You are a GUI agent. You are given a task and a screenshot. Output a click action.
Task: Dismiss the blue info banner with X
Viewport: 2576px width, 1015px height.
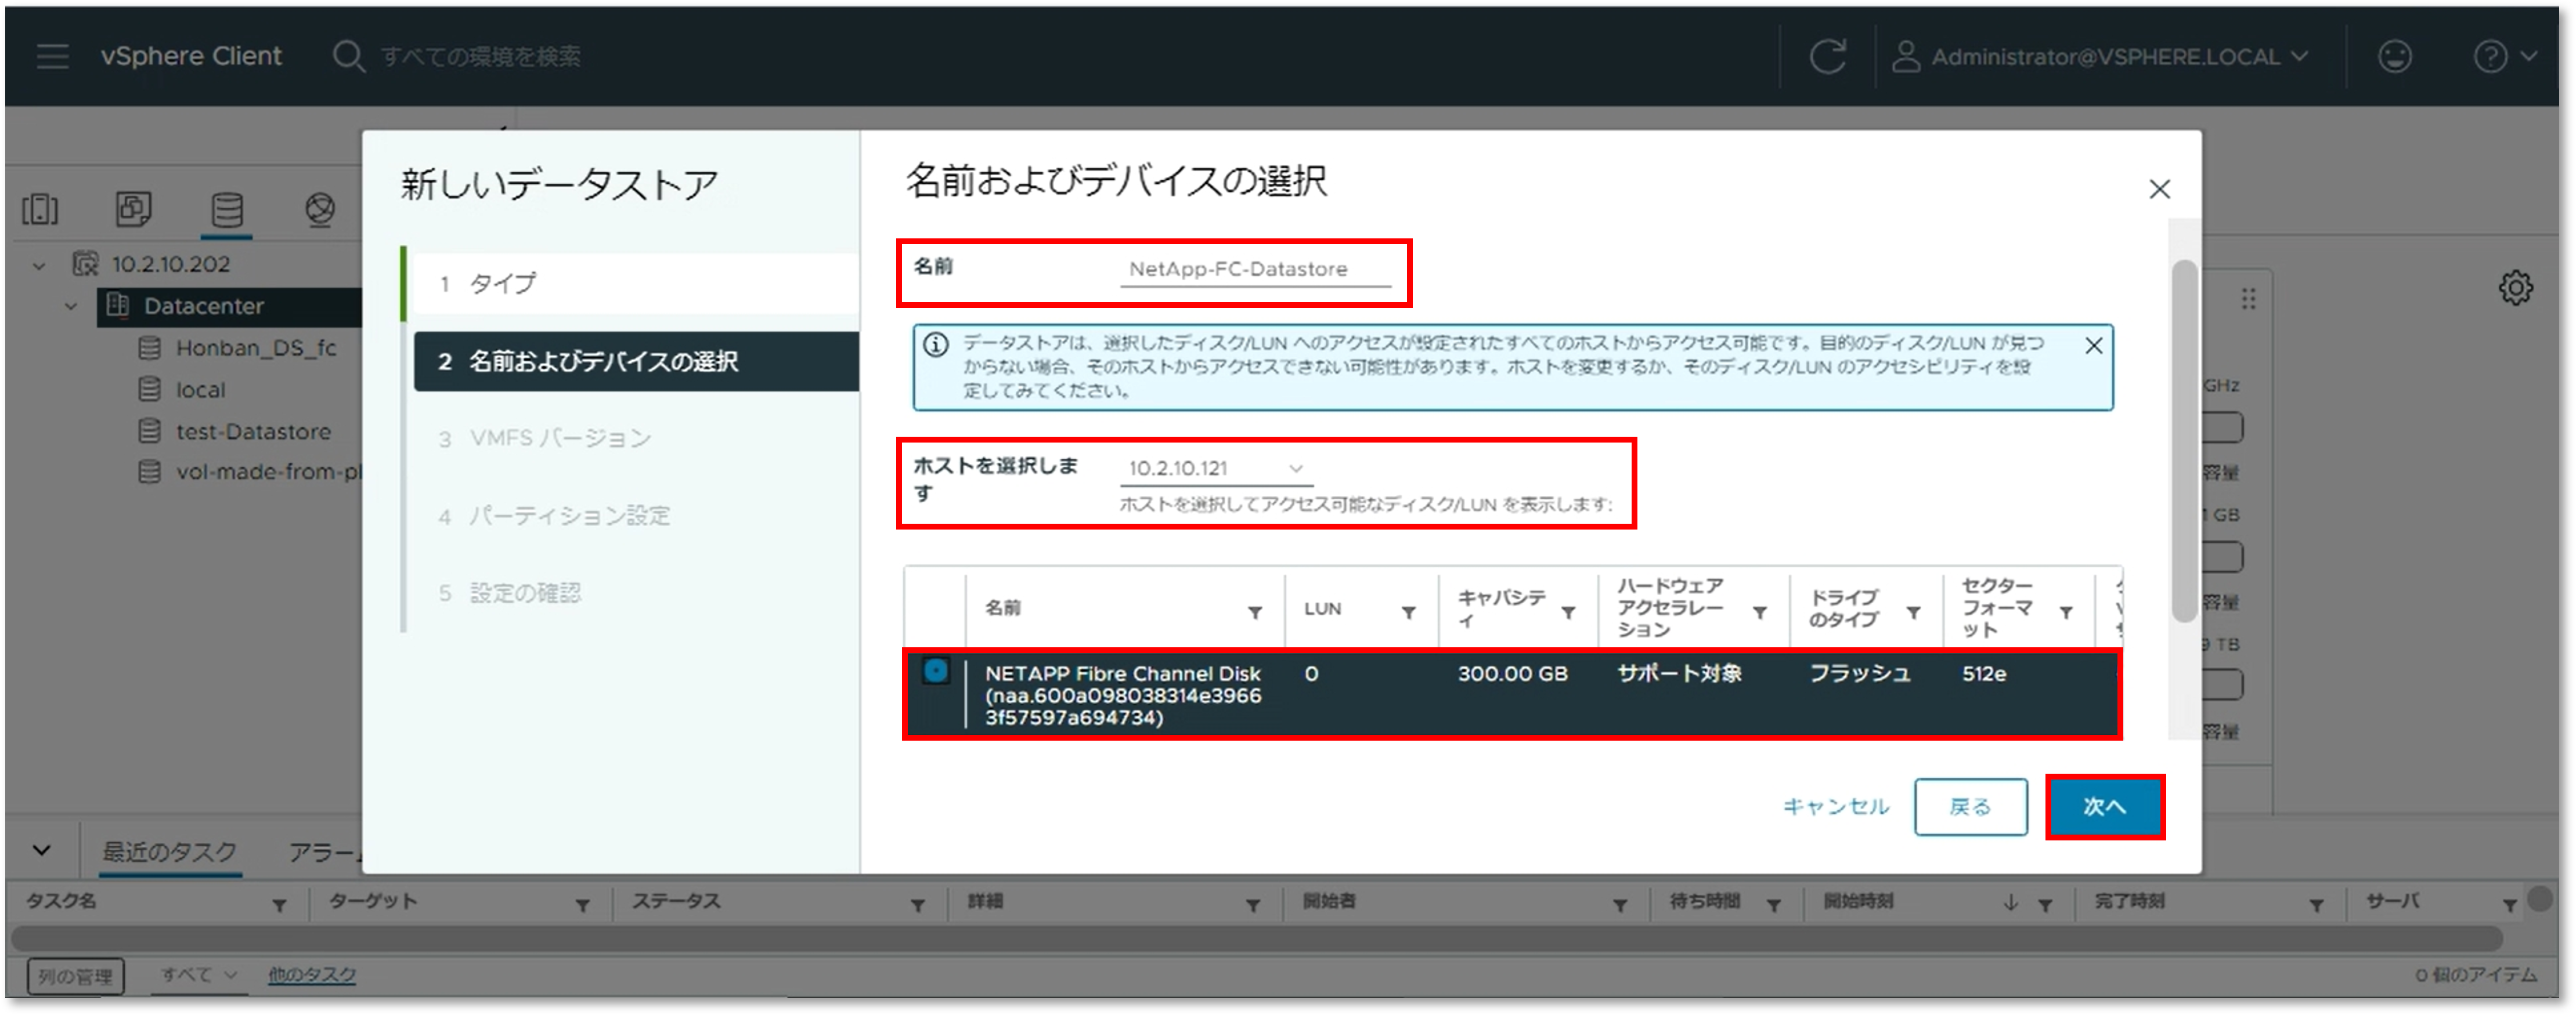tap(2093, 346)
